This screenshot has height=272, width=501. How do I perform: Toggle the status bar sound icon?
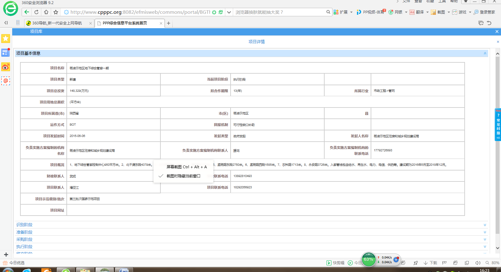click(x=478, y=263)
